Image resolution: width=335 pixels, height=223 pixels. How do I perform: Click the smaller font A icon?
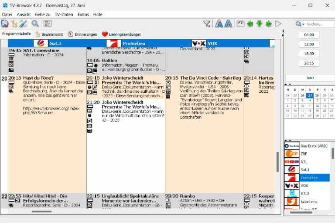tap(229, 24)
